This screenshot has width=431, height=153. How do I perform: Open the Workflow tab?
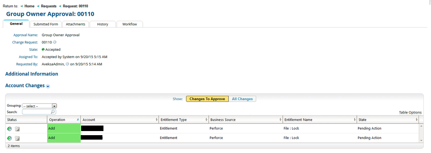[x=130, y=24]
